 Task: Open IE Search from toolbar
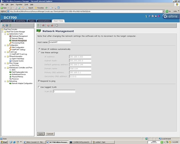[x=30, y=8]
